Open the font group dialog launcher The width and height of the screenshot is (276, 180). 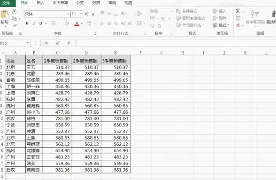click(95, 34)
